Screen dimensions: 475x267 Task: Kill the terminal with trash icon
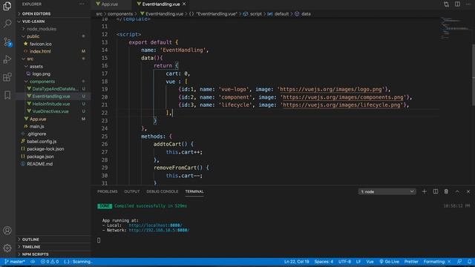tap(446, 191)
